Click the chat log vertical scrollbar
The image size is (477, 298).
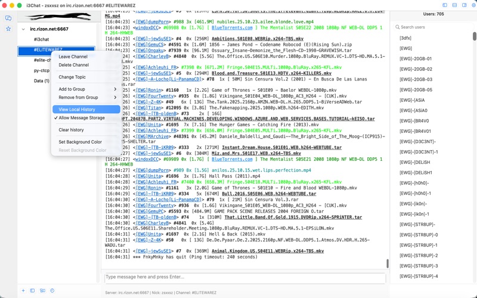click(x=387, y=263)
